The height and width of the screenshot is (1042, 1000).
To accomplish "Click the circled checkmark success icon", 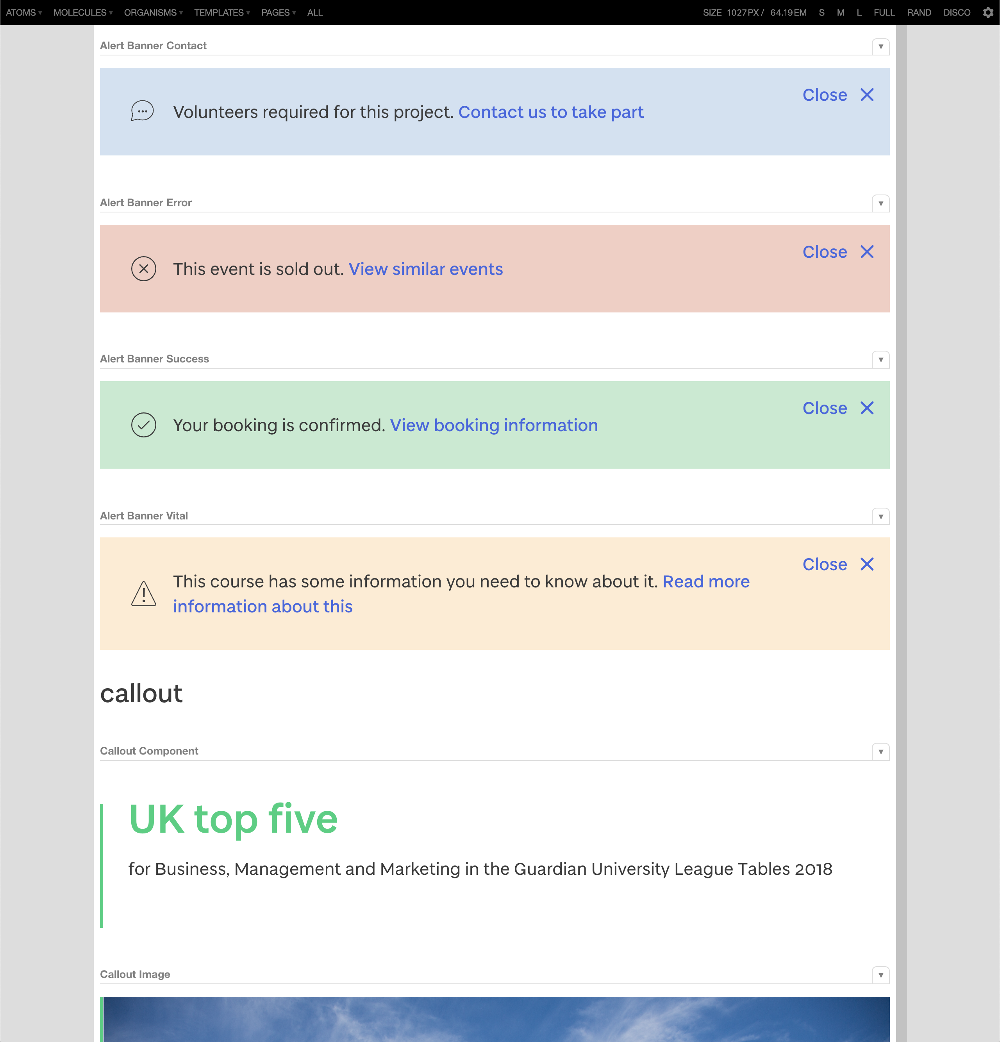I will [x=143, y=425].
